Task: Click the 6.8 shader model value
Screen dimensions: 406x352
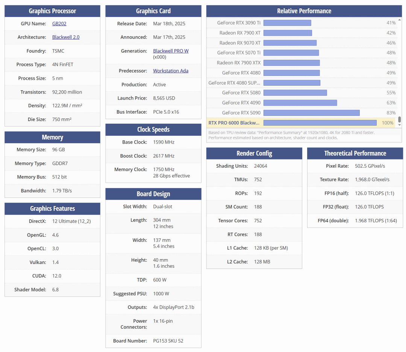Action: (x=55, y=290)
